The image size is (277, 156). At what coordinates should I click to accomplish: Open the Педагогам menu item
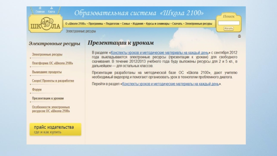113,24
